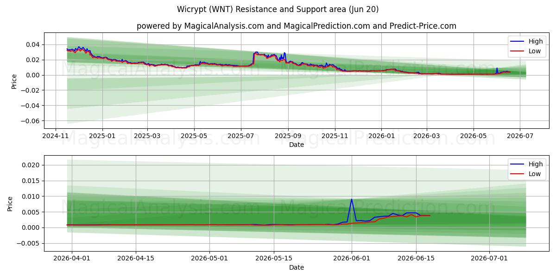Click the '0.000' y-axis tick on the bottom chart

coord(32,227)
